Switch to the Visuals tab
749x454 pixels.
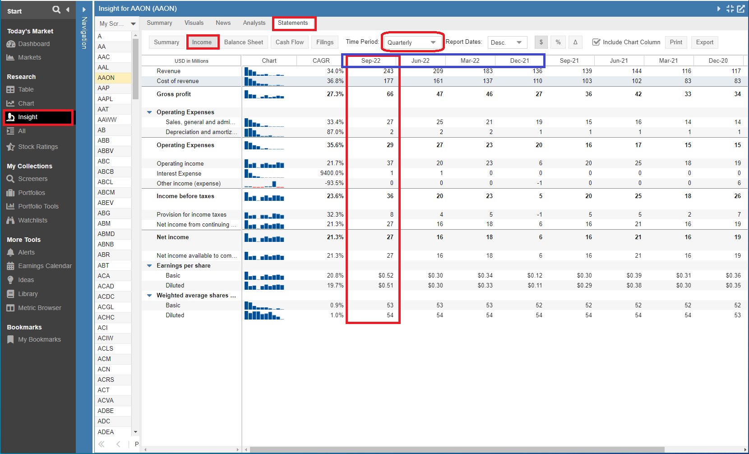pos(194,23)
